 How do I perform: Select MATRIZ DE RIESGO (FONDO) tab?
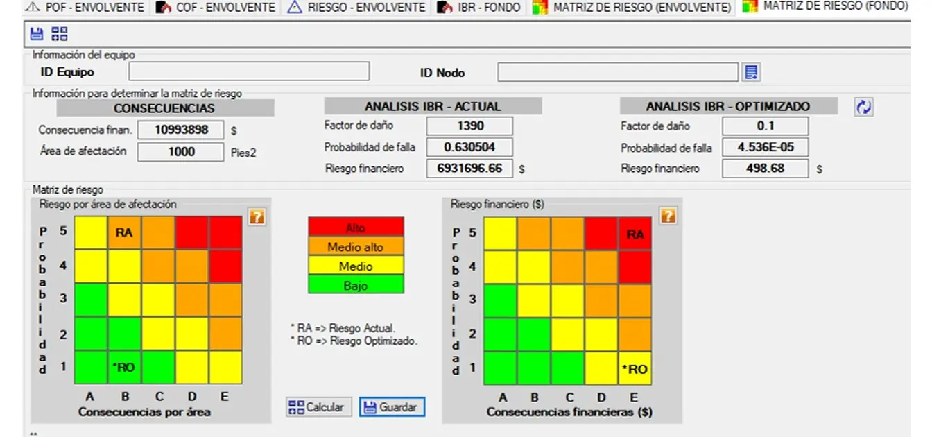point(825,7)
